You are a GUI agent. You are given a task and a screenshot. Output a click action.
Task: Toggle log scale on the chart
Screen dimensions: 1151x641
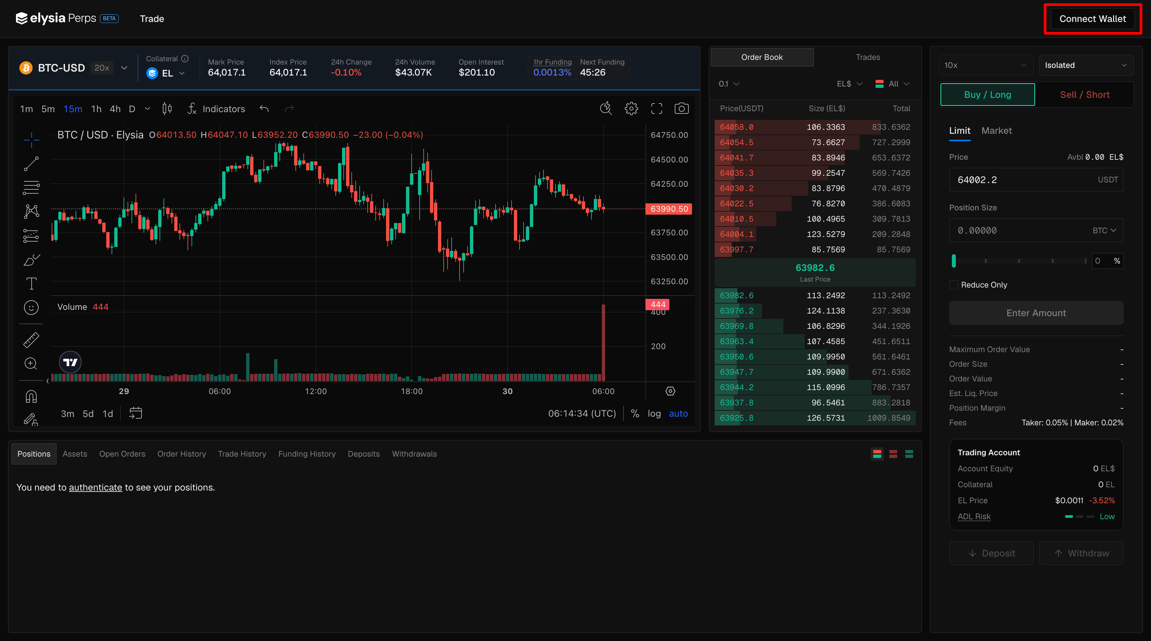654,413
